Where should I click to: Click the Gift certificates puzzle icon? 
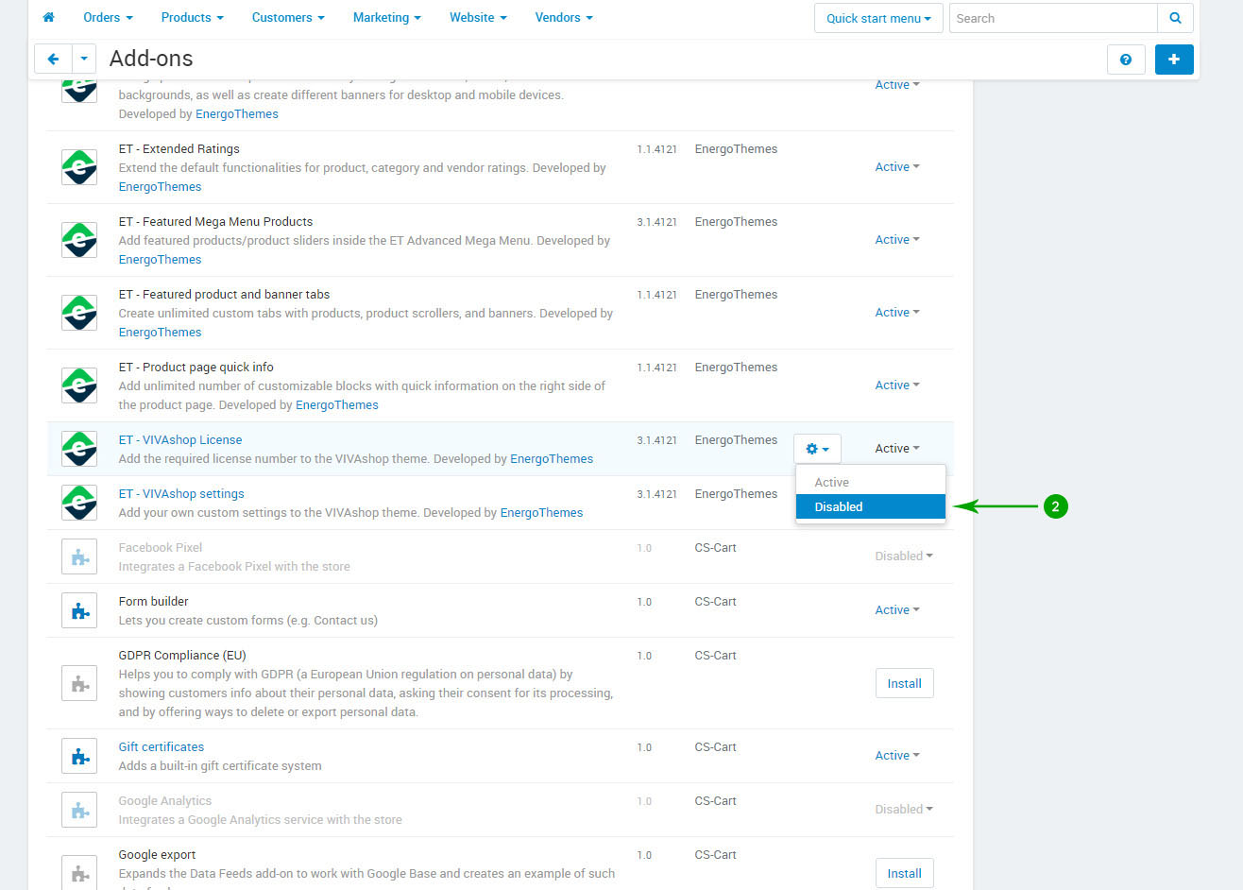[79, 756]
